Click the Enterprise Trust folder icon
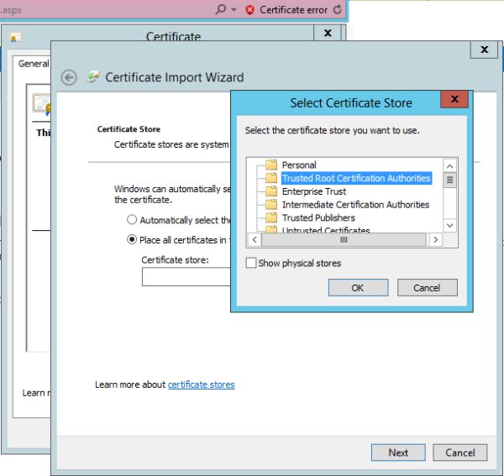 tap(270, 191)
